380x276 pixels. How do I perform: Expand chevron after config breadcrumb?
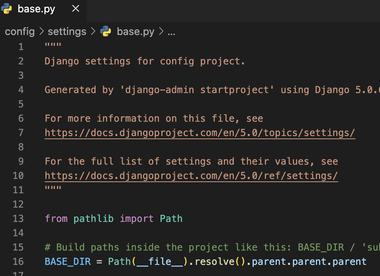click(41, 31)
